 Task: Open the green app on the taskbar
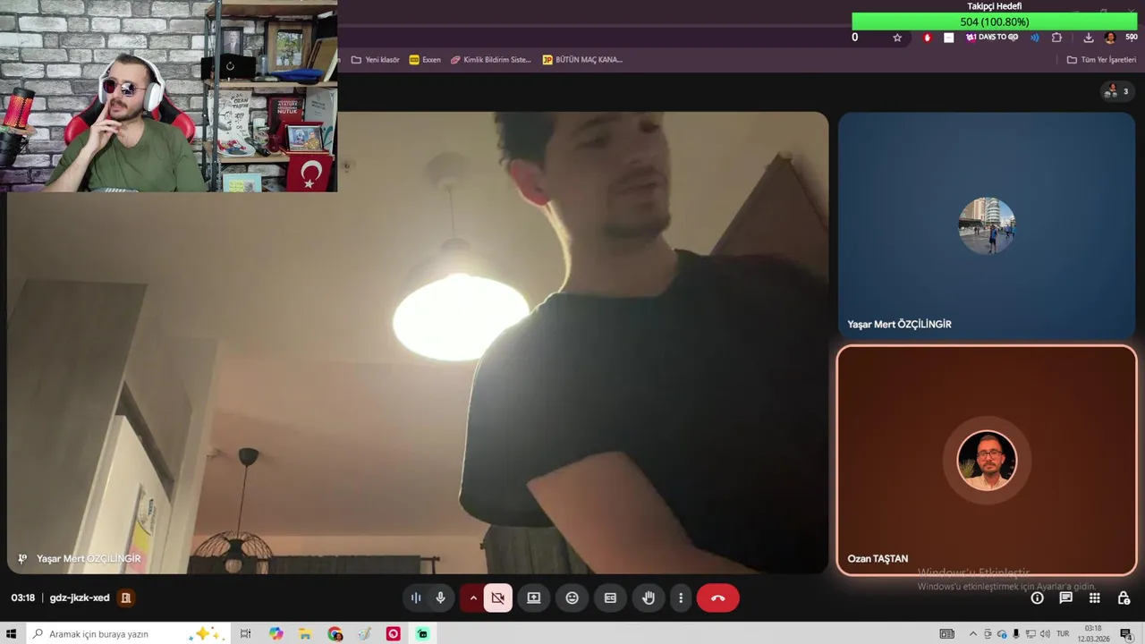click(x=423, y=634)
